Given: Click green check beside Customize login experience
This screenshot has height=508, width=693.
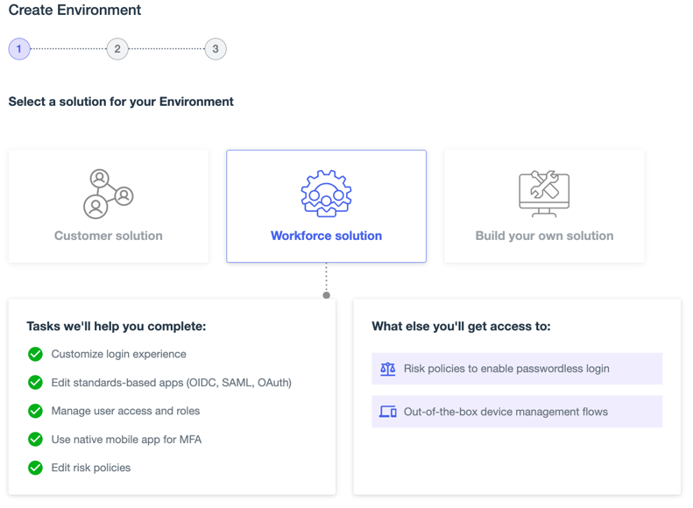Looking at the screenshot, I should pos(35,354).
